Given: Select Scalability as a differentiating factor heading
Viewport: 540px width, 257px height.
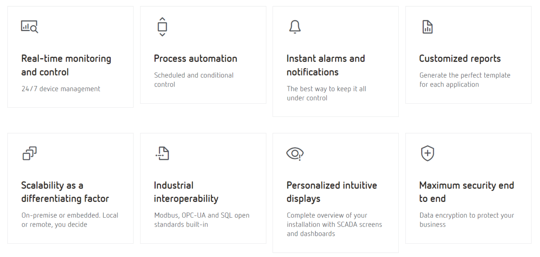Looking at the screenshot, I should pyautogui.click(x=65, y=192).
